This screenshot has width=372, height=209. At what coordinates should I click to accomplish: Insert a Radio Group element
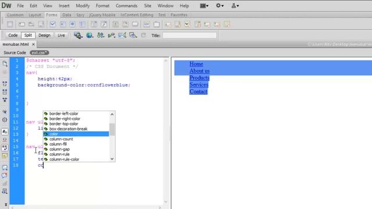82,24
